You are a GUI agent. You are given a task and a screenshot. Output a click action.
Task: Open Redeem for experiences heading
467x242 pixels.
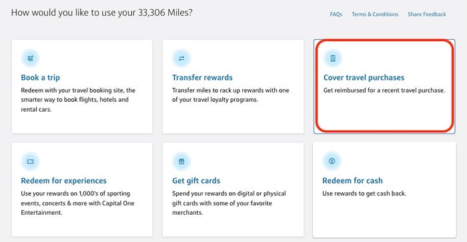tap(64, 181)
